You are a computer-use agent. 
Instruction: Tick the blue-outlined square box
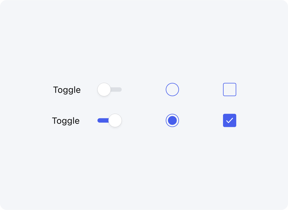(x=230, y=89)
